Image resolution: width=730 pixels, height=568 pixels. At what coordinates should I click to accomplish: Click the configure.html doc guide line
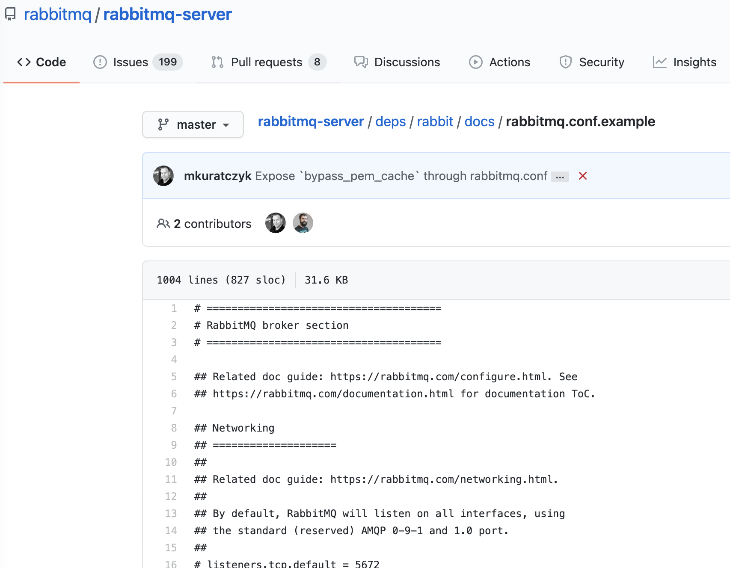[386, 376]
